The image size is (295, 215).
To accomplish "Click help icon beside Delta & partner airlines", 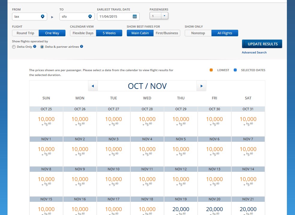I will point(81,47).
